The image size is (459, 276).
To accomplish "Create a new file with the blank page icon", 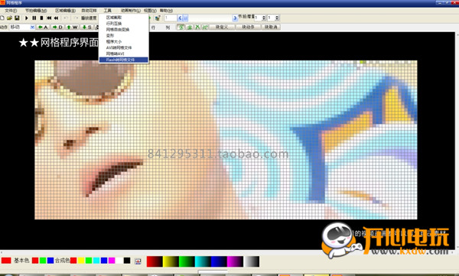I will coord(2,18).
